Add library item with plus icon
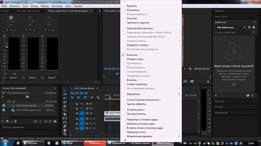The image size is (261, 146). coord(216,95)
